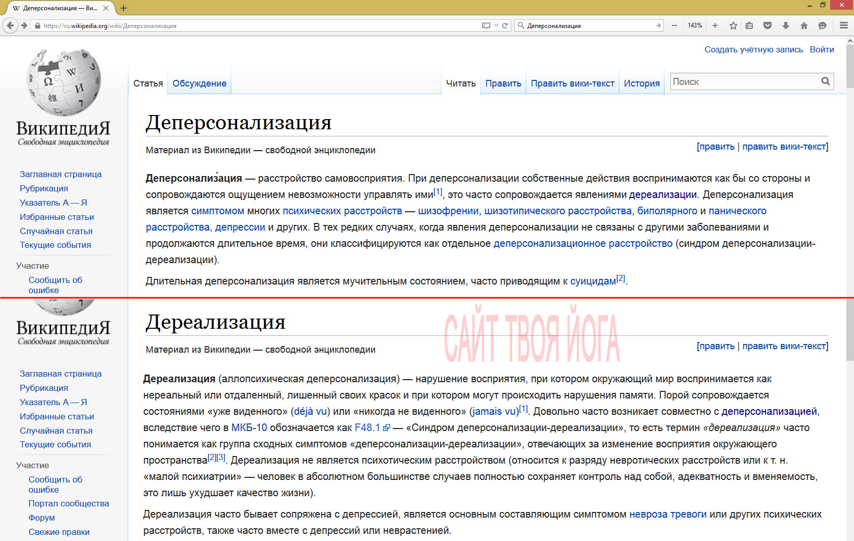854x541 pixels.
Task: Click the Wikipedia Поиск search field
Action: pyautogui.click(x=746, y=81)
